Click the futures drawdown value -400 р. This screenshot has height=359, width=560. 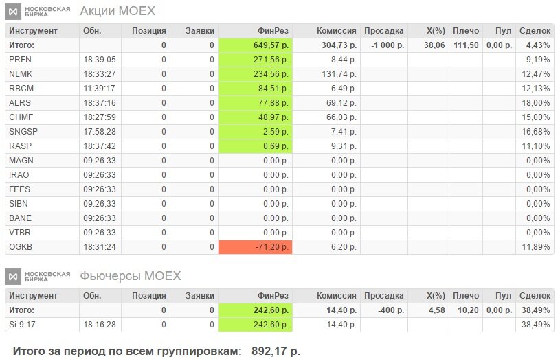tap(391, 310)
